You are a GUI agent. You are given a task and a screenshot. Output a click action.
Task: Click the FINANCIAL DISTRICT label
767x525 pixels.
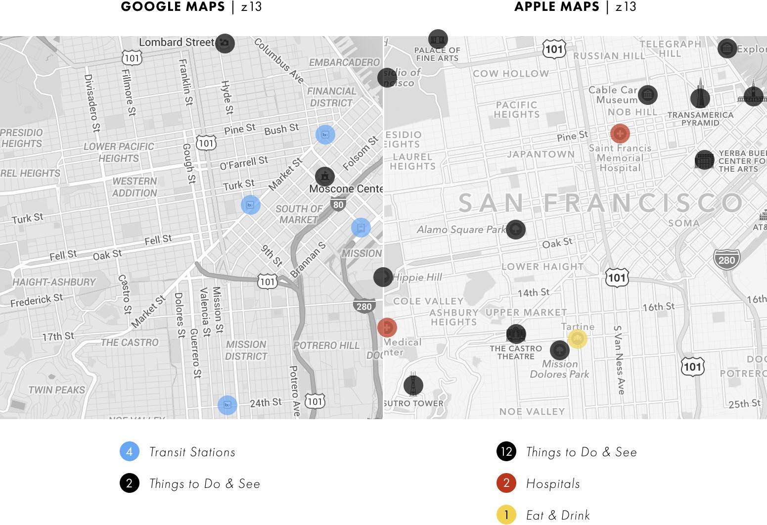pos(331,97)
